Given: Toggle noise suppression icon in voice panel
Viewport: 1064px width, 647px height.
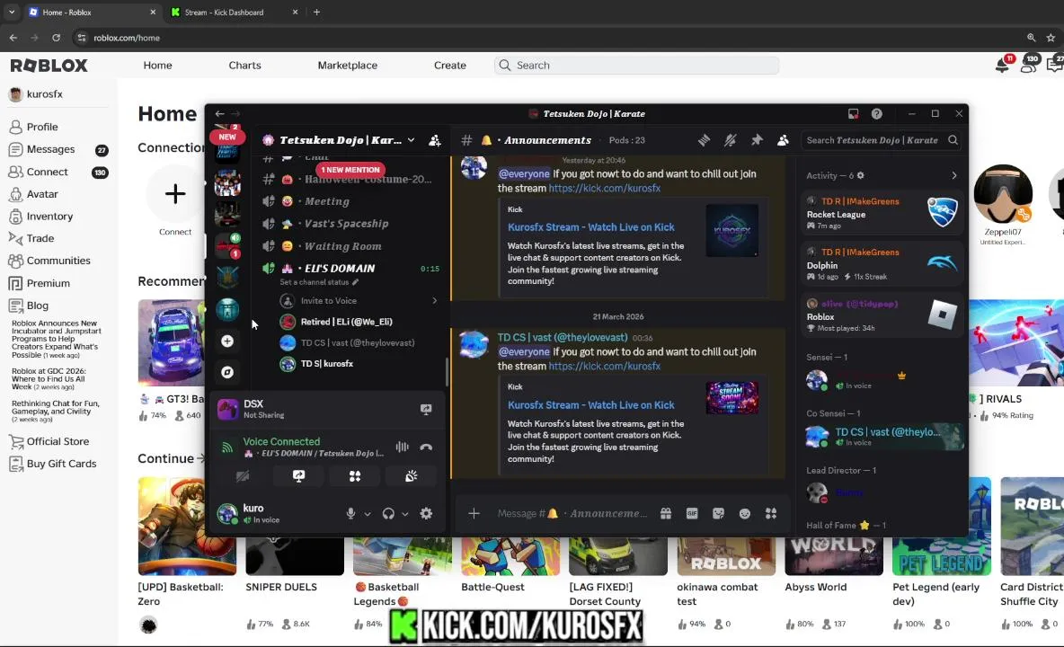Looking at the screenshot, I should [x=403, y=447].
